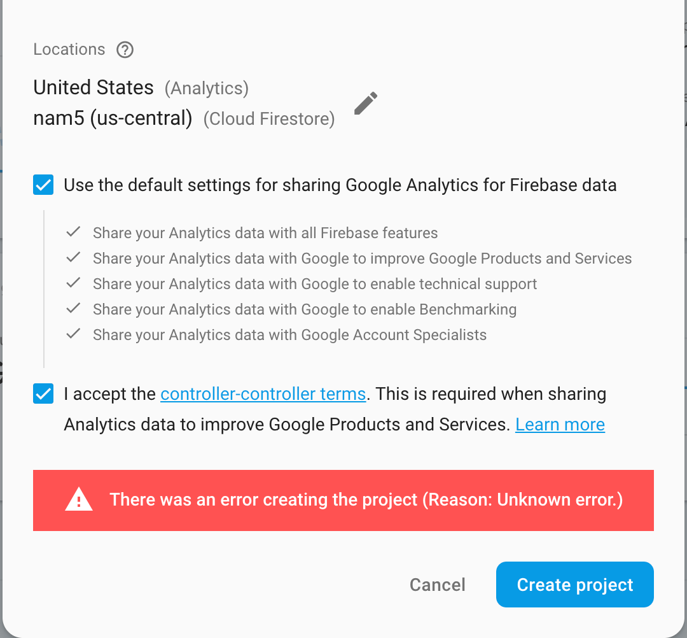Screen dimensions: 687x638
Task: Follow the 'Learn more' link
Action: (x=560, y=425)
